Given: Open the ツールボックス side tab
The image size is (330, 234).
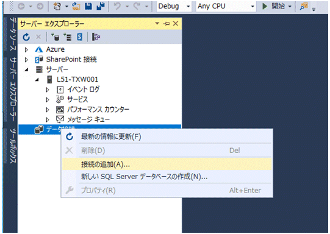Looking at the screenshot, I should pyautogui.click(x=13, y=146).
